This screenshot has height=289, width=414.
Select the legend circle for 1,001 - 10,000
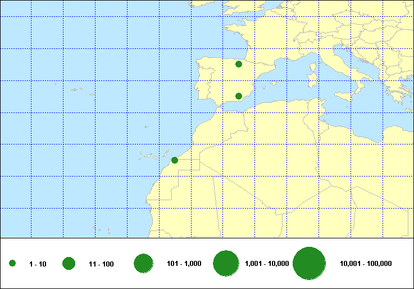pyautogui.click(x=226, y=263)
